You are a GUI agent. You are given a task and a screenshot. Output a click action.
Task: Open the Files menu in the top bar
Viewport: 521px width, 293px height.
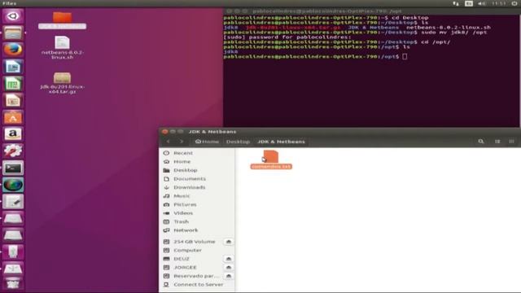[x=9, y=3]
